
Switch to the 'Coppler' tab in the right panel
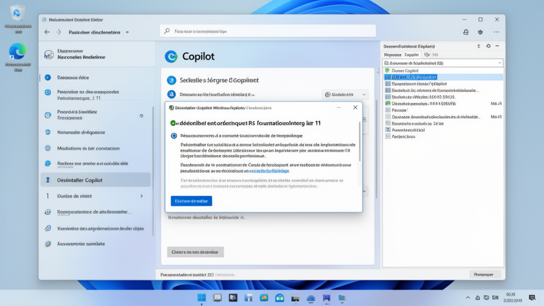click(x=412, y=55)
